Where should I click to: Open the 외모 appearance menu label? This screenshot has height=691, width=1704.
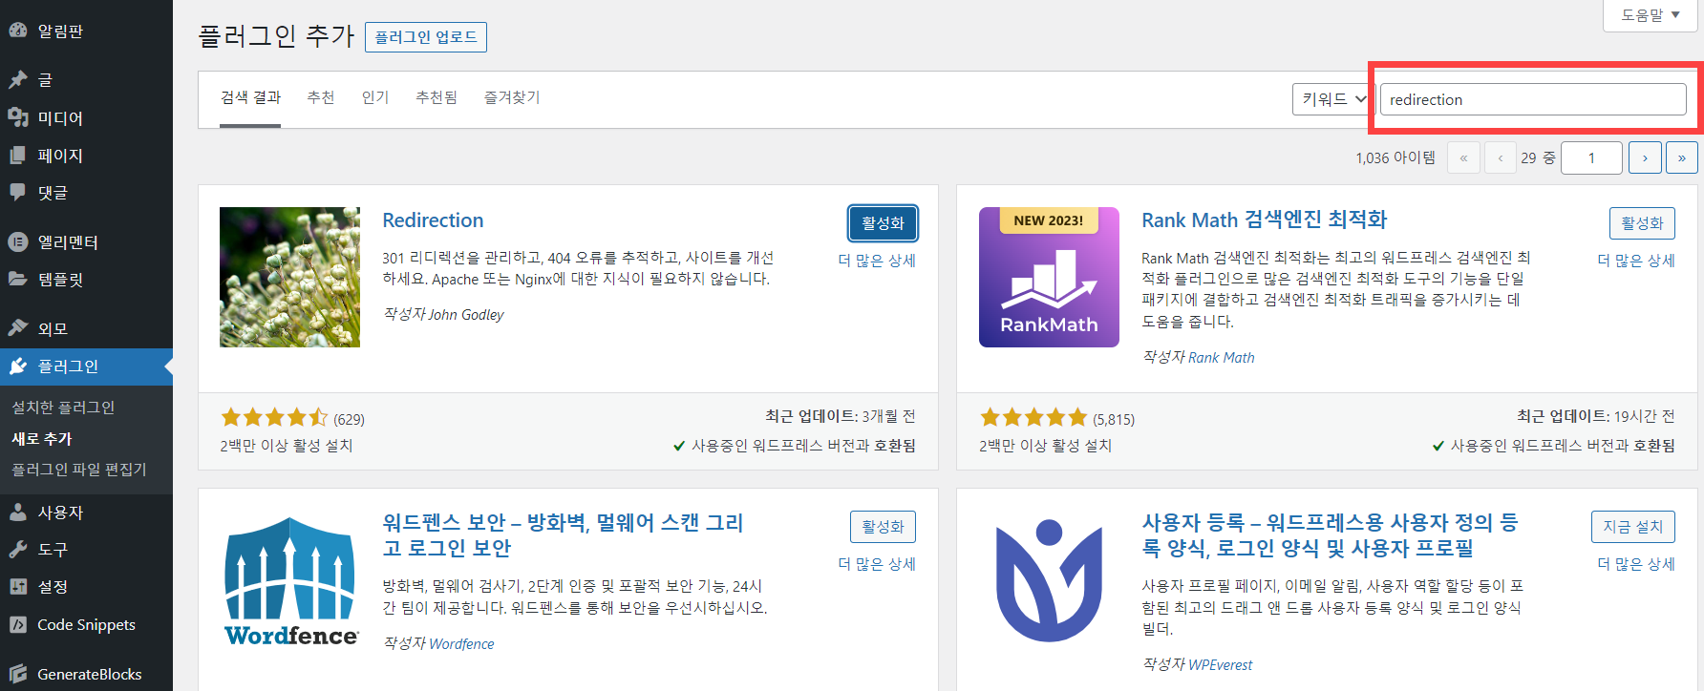click(x=53, y=328)
